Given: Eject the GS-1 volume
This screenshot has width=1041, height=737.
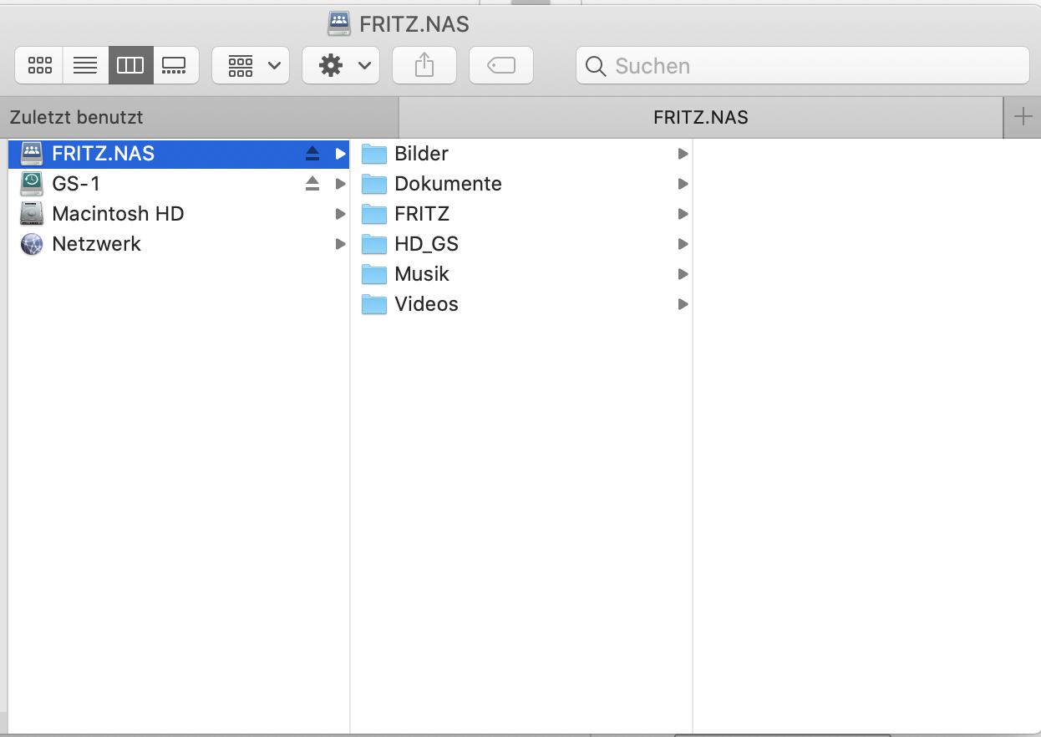Looking at the screenshot, I should (x=312, y=184).
